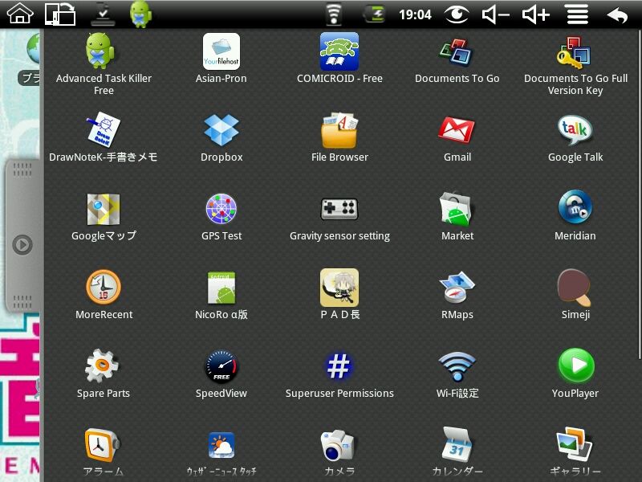Open the PAD長 app
This screenshot has width=642, height=482.
pyautogui.click(x=339, y=295)
